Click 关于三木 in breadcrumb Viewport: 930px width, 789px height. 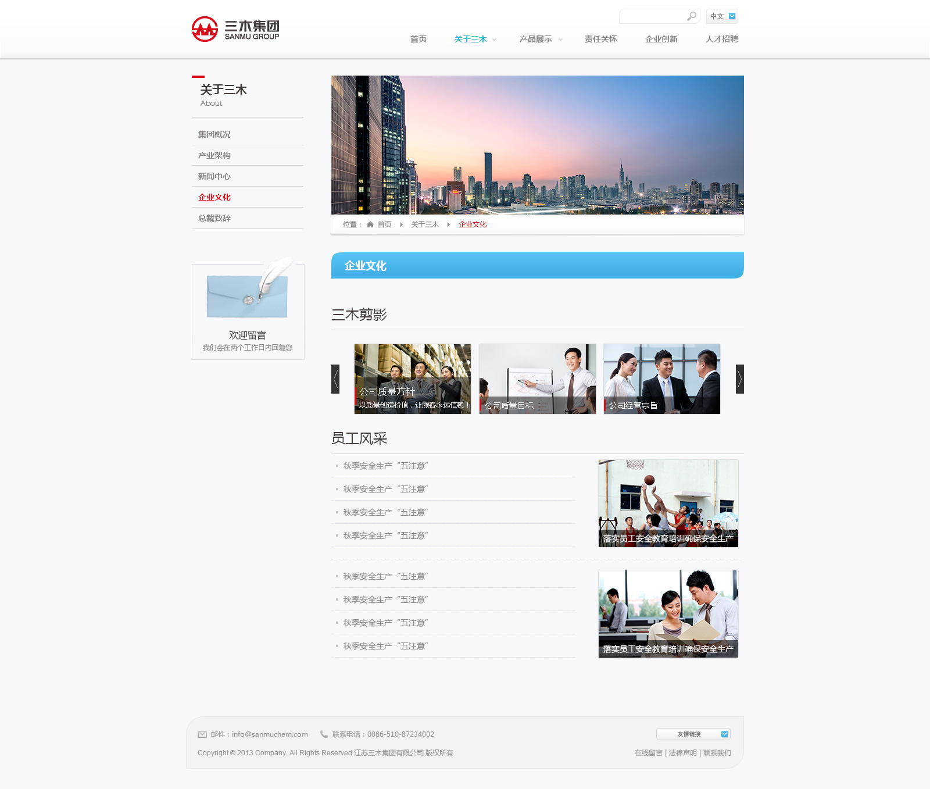pos(425,224)
